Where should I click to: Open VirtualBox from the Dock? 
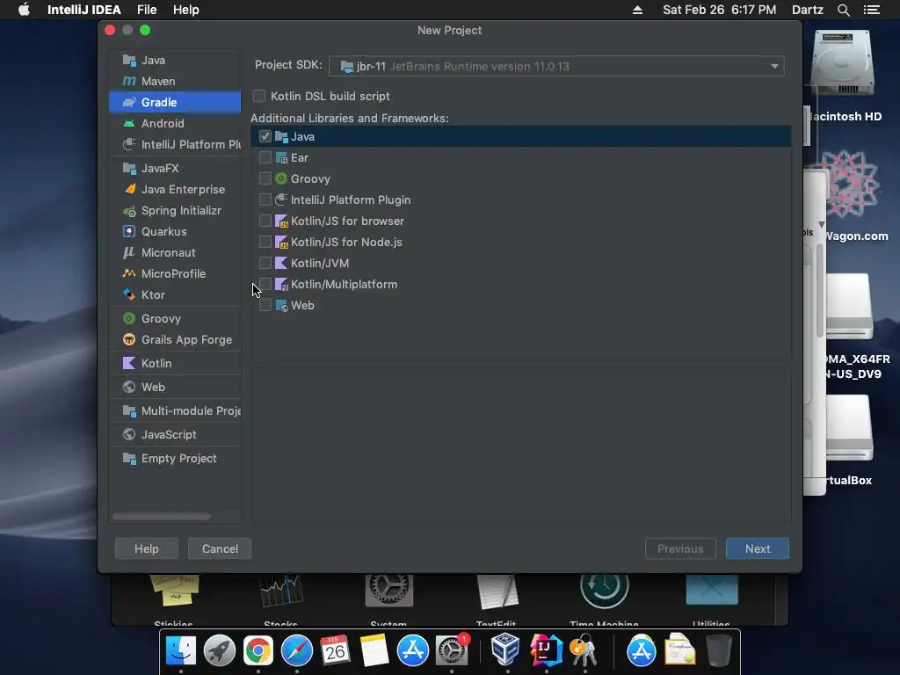[505, 650]
